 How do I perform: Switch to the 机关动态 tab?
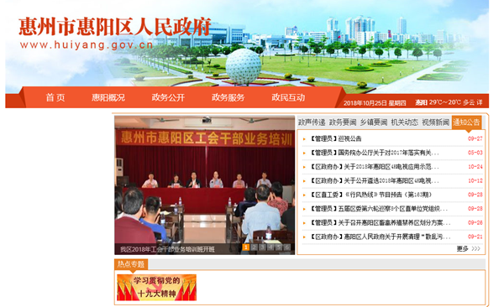tap(404, 122)
